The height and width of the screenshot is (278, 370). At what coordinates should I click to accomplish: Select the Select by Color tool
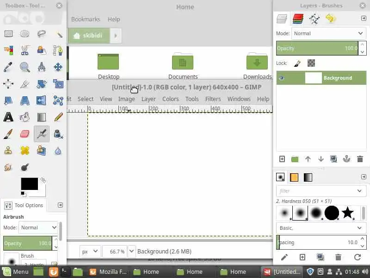8,51
